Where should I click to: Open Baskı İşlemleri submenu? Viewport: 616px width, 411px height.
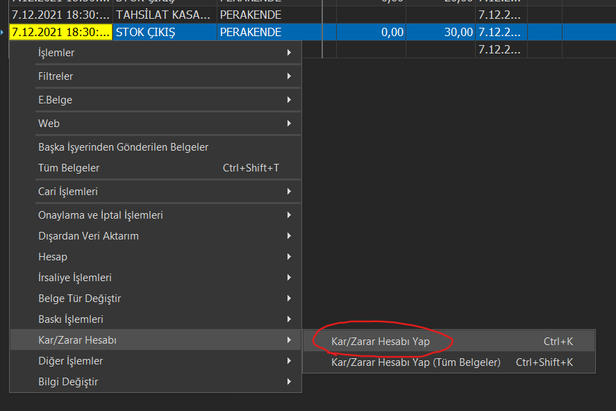pos(70,319)
